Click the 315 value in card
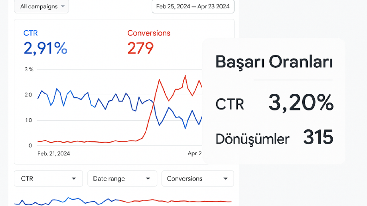The image size is (367, 206). point(318,137)
